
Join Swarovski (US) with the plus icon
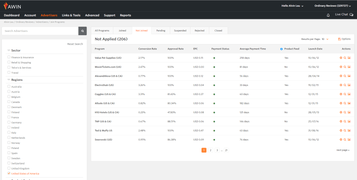pyautogui.click(x=341, y=140)
